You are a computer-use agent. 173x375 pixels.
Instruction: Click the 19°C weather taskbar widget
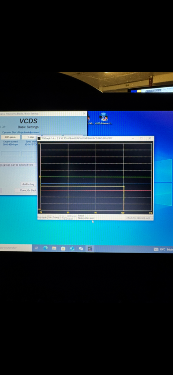click(166, 249)
